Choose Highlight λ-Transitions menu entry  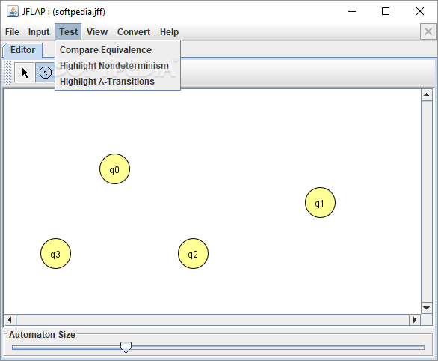pyautogui.click(x=117, y=82)
